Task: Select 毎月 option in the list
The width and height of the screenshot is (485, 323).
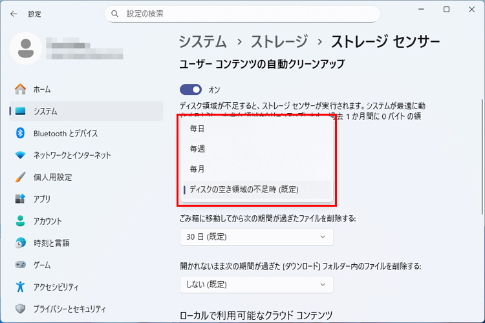Action: pyautogui.click(x=197, y=169)
